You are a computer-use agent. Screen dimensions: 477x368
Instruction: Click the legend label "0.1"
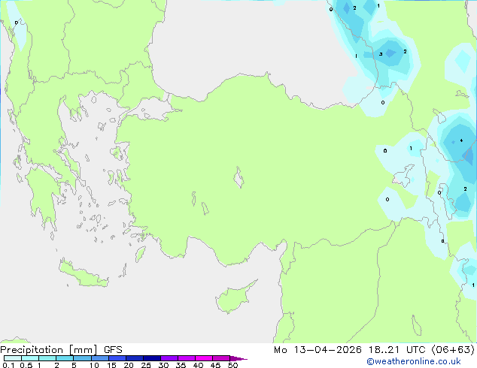pyautogui.click(x=8, y=365)
